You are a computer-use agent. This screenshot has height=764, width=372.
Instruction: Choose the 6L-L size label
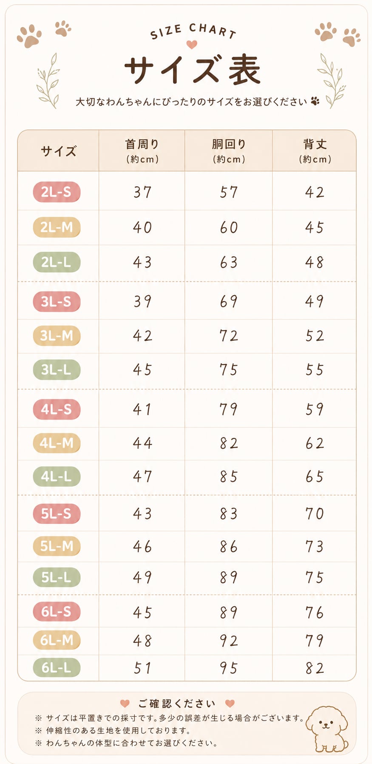pyautogui.click(x=57, y=667)
